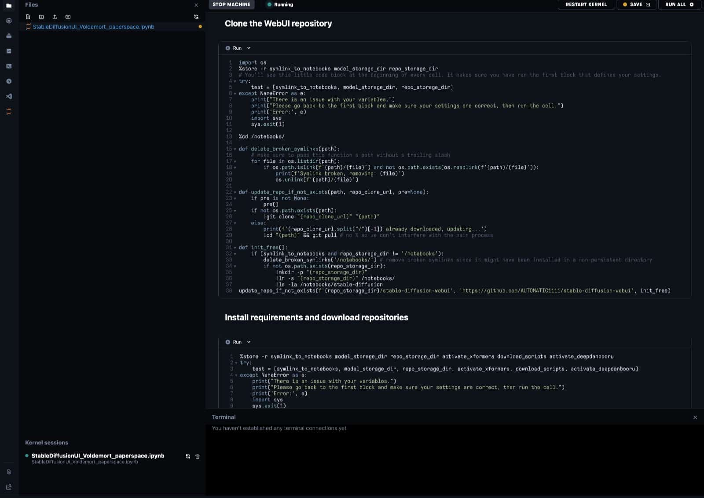This screenshot has width=704, height=498.
Task: Open the Run dropdown chevron on clone cell
Action: coord(249,48)
